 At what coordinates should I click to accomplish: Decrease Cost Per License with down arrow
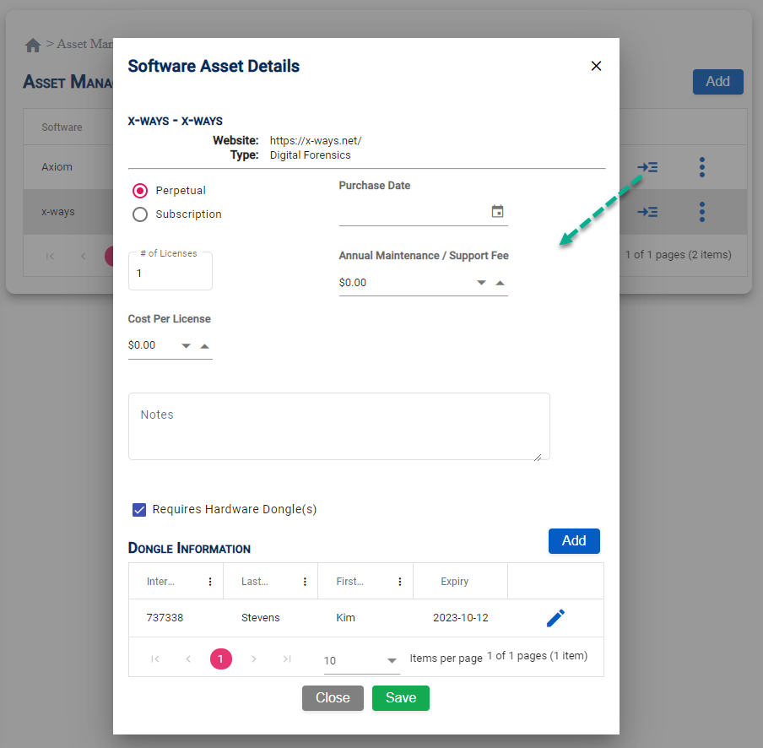tap(186, 346)
